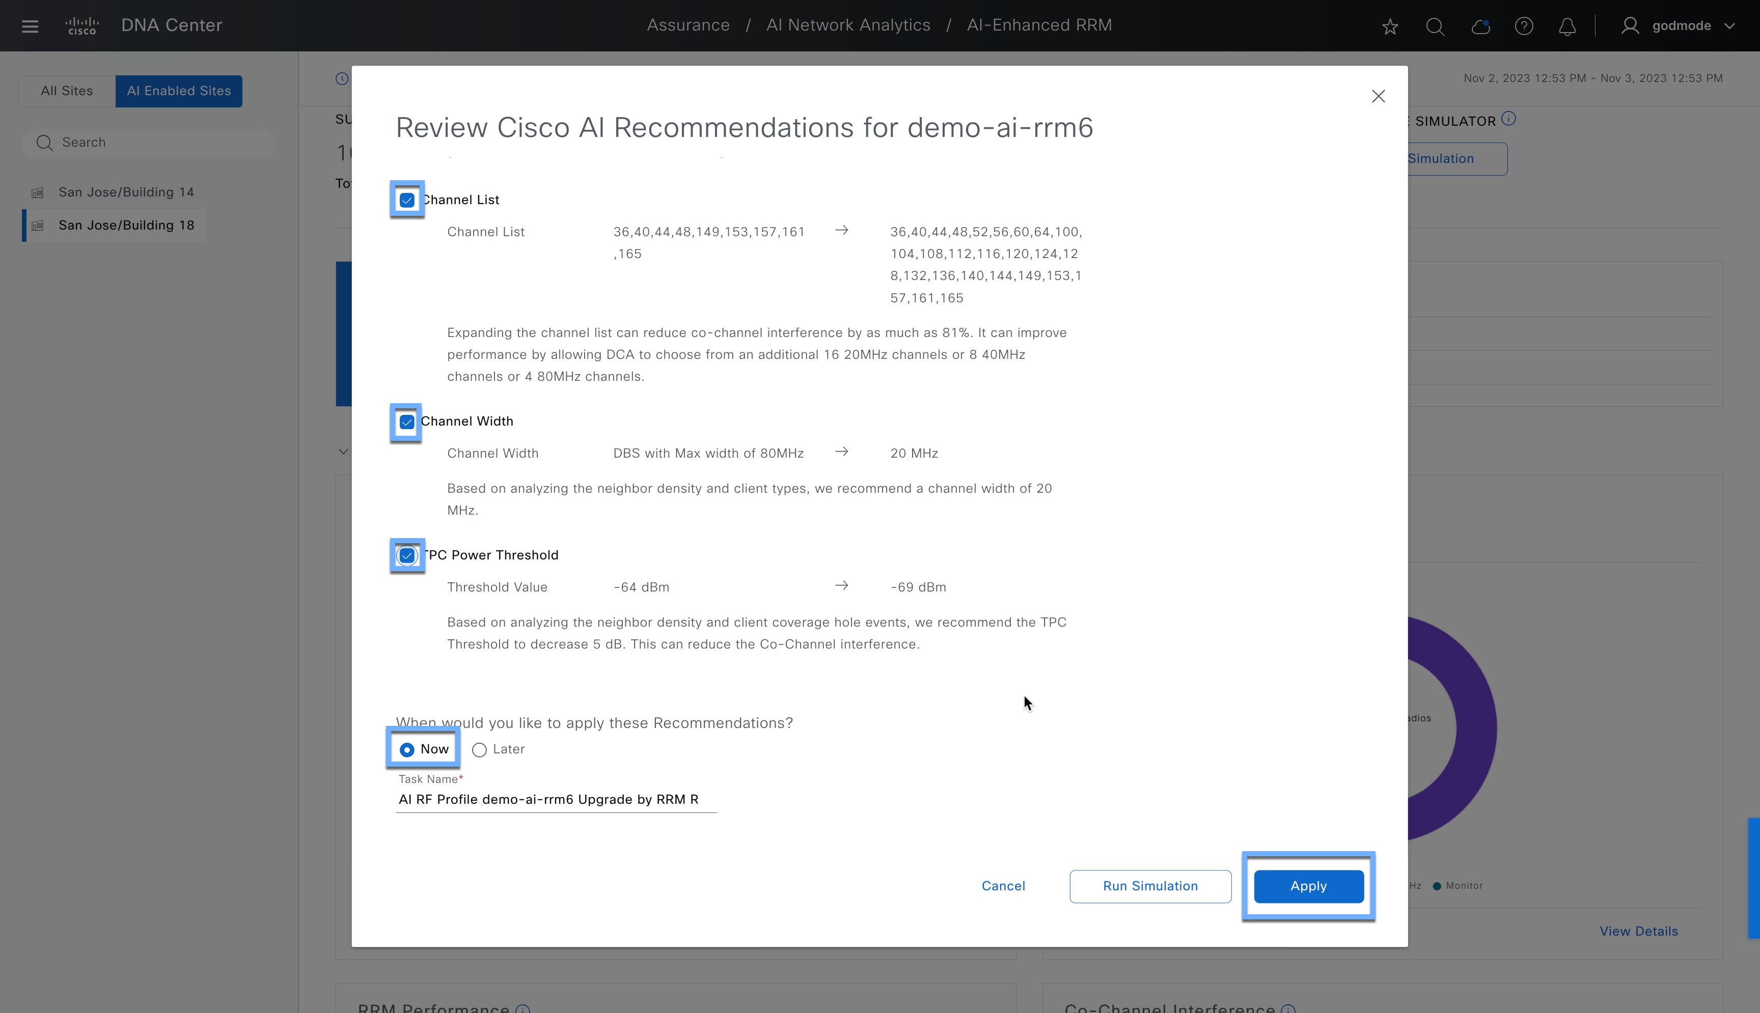Image resolution: width=1760 pixels, height=1013 pixels.
Task: Apply the AI recommendations
Action: tap(1308, 886)
